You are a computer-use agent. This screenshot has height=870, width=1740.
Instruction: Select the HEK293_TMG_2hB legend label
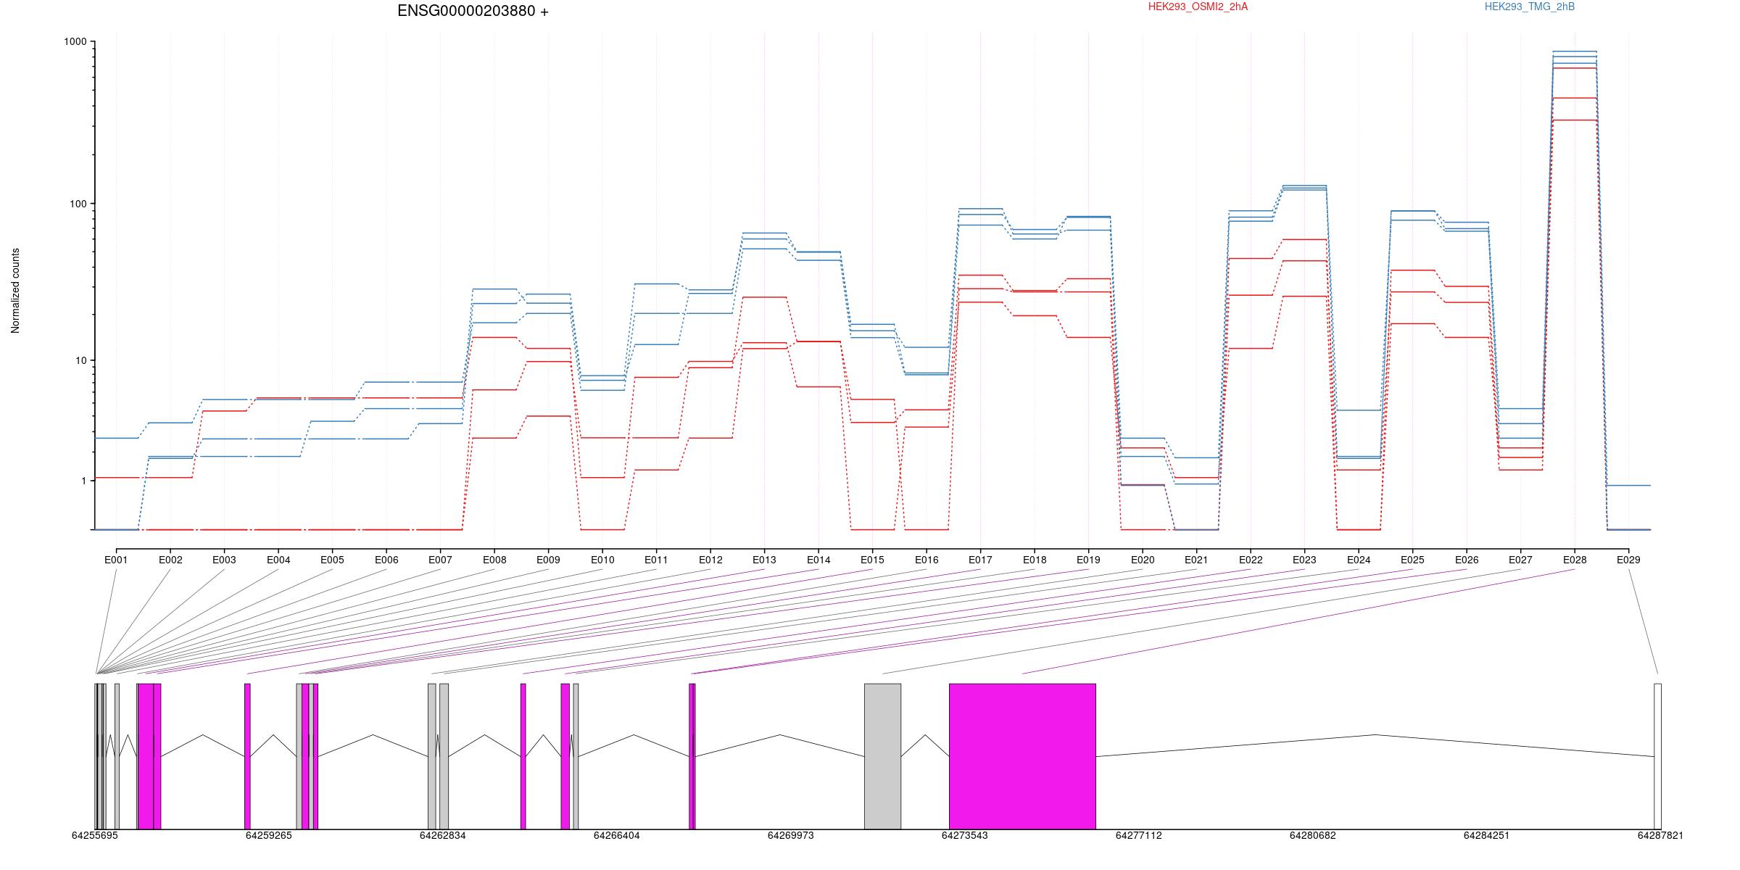tap(1530, 7)
